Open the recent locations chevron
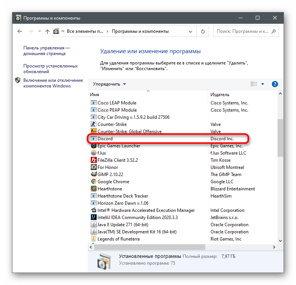The image size is (296, 285). coord(40,31)
